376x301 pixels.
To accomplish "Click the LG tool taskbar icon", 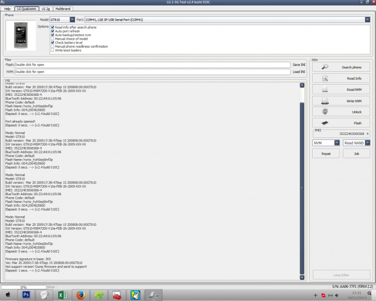I will click(153, 295).
